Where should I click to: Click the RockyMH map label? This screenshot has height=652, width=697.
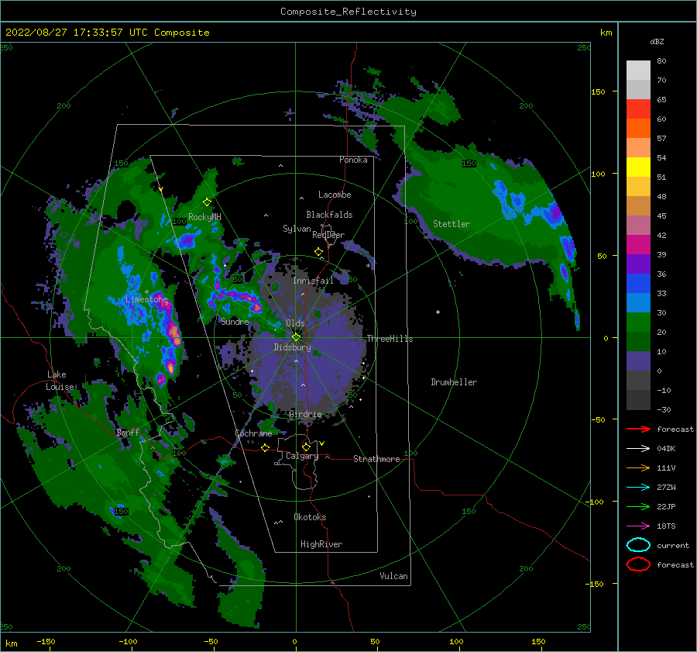[204, 217]
